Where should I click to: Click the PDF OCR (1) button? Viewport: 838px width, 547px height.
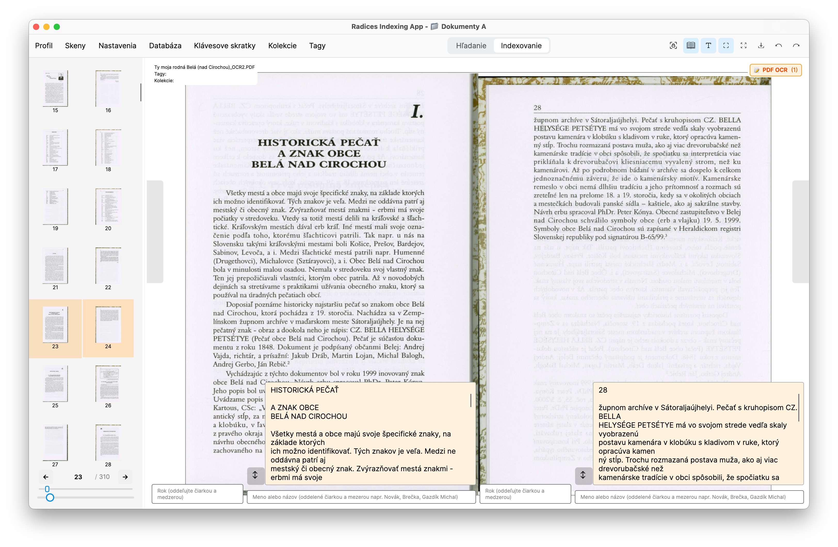tap(776, 70)
